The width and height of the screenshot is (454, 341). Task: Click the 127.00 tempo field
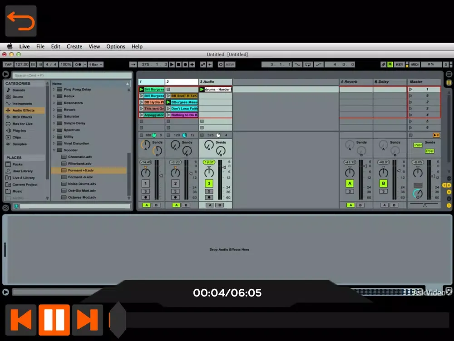(x=22, y=65)
